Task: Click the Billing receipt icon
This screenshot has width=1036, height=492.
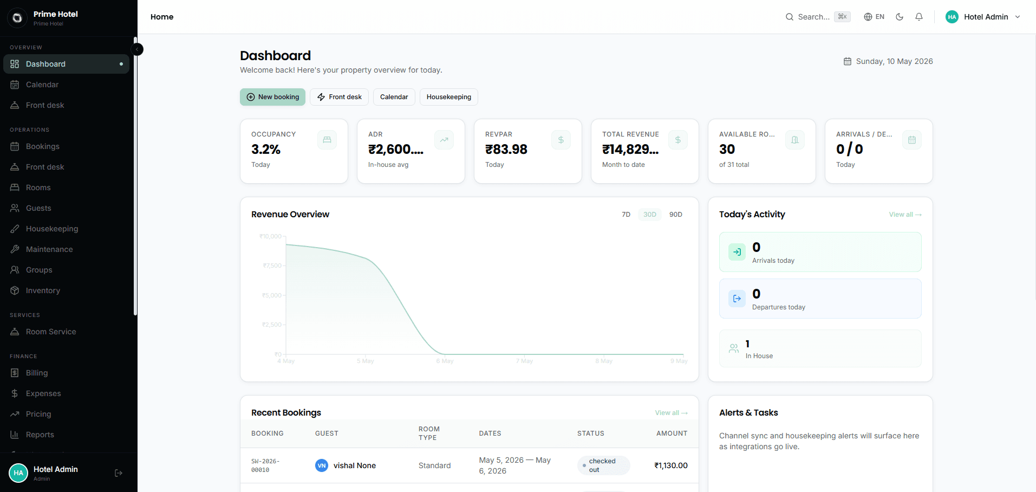Action: [15, 373]
